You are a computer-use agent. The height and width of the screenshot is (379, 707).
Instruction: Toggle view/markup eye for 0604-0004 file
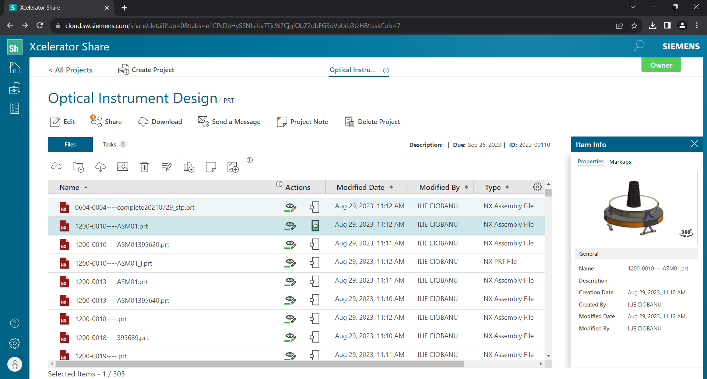pyautogui.click(x=290, y=208)
